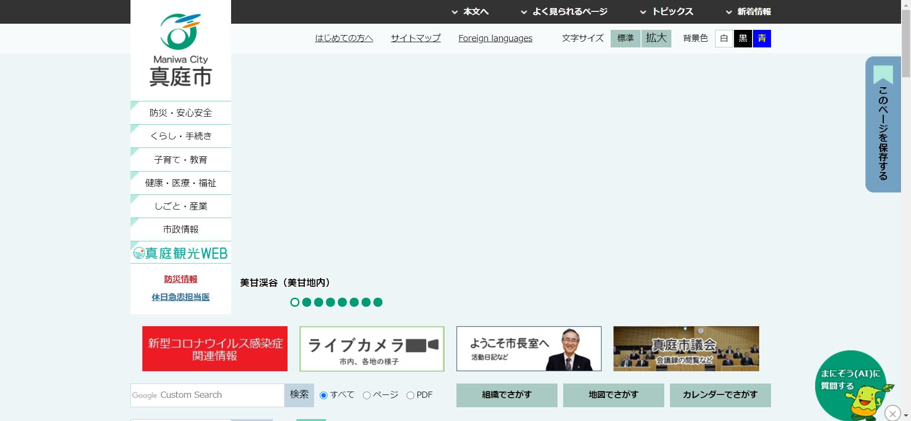Screen dimensions: 911x421
Task: Click the Maniwa City logo
Action: click(x=180, y=50)
